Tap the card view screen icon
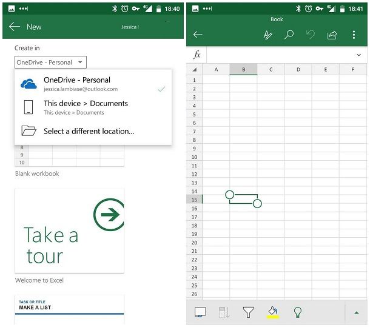370x327 pixels. (200, 312)
